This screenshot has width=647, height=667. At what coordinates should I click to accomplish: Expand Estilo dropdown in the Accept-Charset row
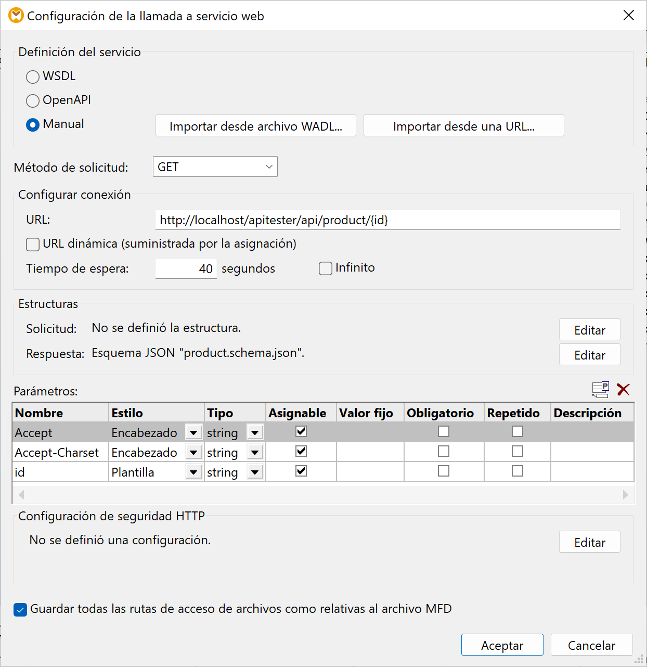click(x=193, y=453)
